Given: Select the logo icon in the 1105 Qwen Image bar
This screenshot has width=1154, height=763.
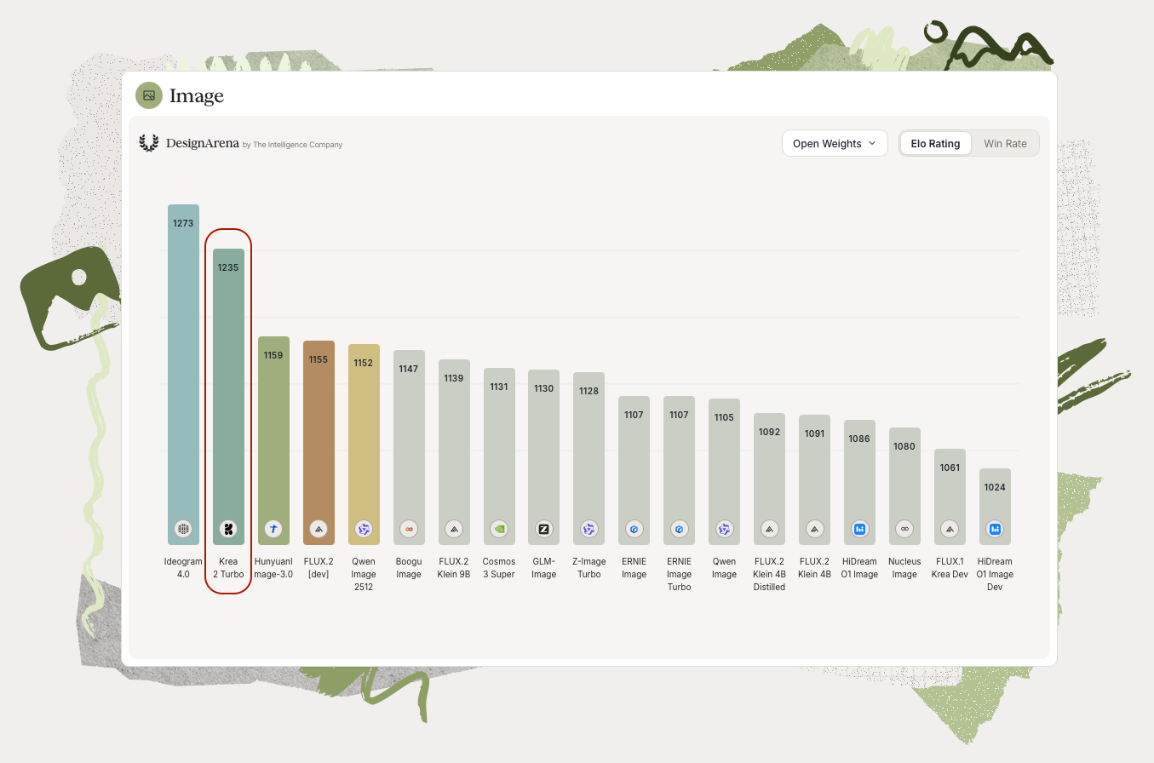Looking at the screenshot, I should tap(724, 529).
